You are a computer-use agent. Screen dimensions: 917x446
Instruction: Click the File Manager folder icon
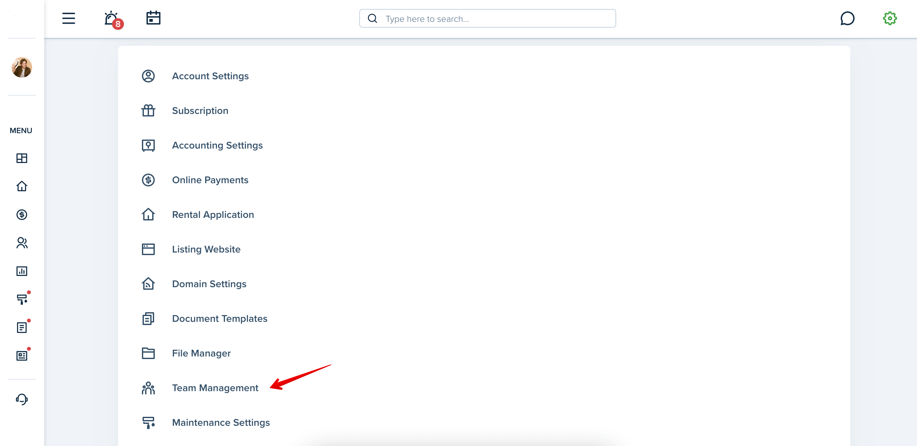[148, 353]
